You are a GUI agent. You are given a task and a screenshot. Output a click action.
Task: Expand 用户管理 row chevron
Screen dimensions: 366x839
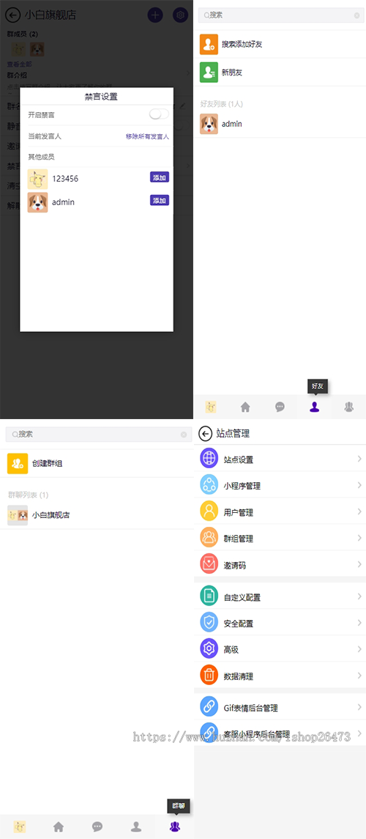[359, 511]
